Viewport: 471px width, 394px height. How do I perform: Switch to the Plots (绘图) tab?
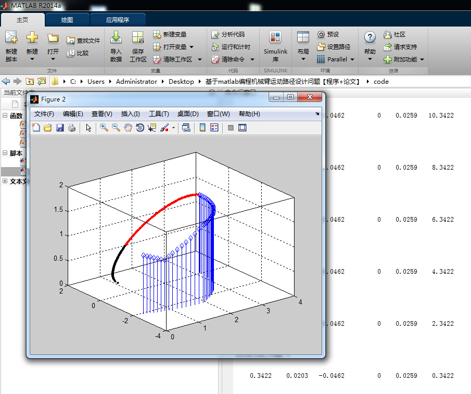click(x=67, y=20)
